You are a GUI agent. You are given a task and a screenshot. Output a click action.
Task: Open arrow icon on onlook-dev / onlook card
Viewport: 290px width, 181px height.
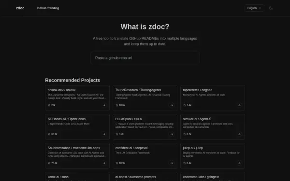104,105
